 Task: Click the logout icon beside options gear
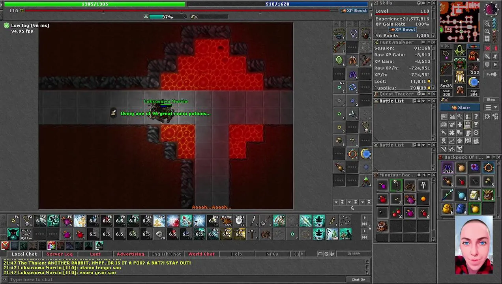click(495, 116)
